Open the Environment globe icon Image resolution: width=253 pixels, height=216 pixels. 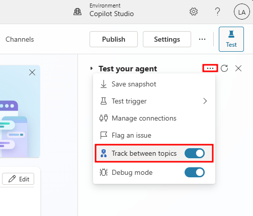coord(77,12)
